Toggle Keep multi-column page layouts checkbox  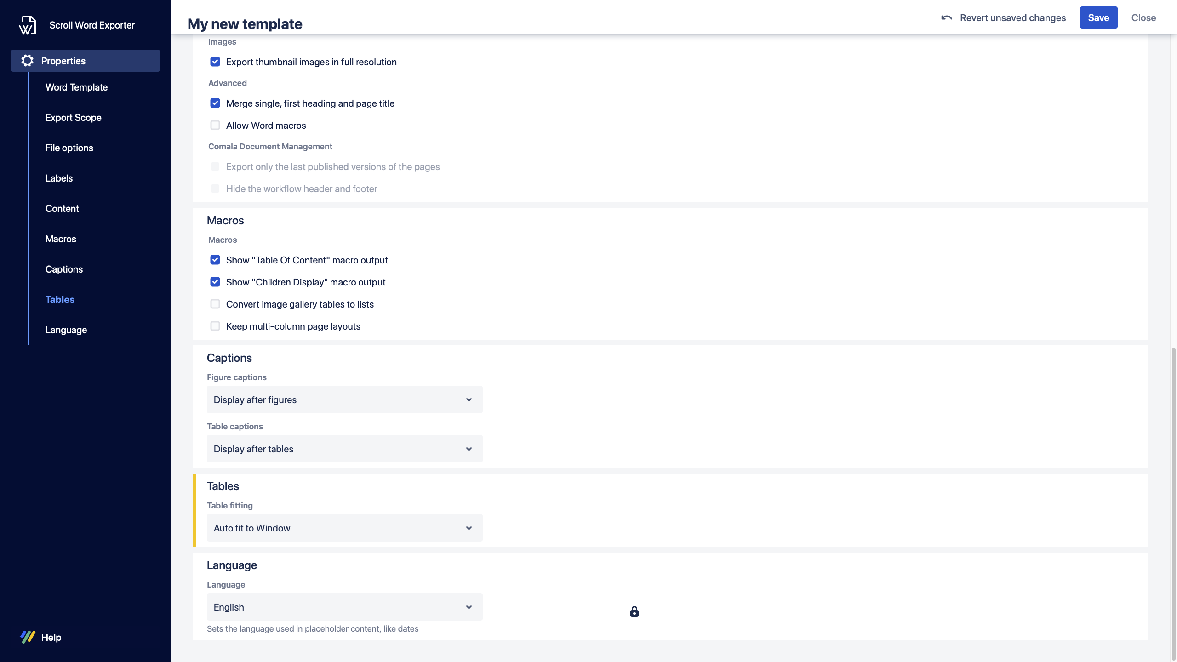click(x=215, y=326)
